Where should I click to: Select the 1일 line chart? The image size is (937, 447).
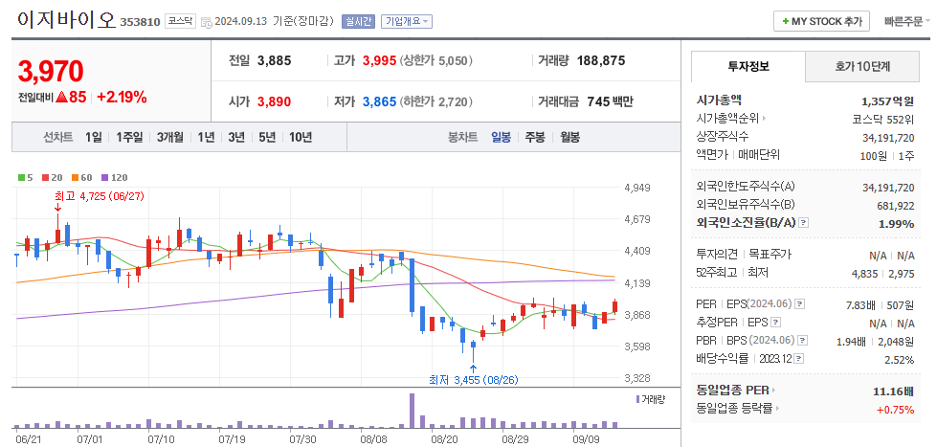tap(93, 137)
